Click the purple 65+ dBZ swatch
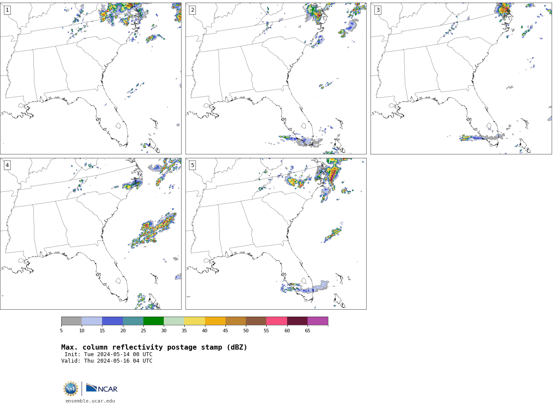Viewport: 556px width, 406px height. tap(318, 321)
